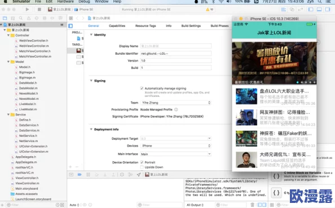Open the Hardware menu in menu bar
The height and width of the screenshot is (208, 335).
click(65, 2)
